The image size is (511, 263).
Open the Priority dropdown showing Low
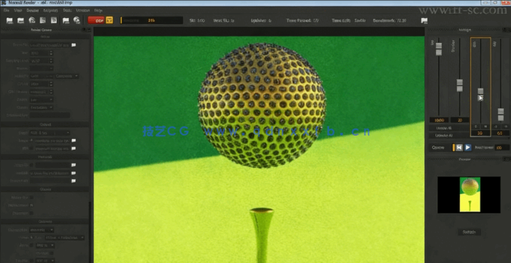pyautogui.click(x=41, y=100)
